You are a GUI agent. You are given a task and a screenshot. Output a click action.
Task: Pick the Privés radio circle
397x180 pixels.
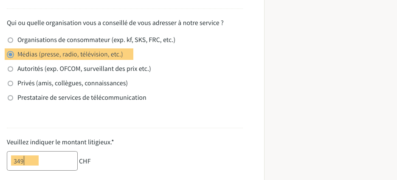pos(10,83)
